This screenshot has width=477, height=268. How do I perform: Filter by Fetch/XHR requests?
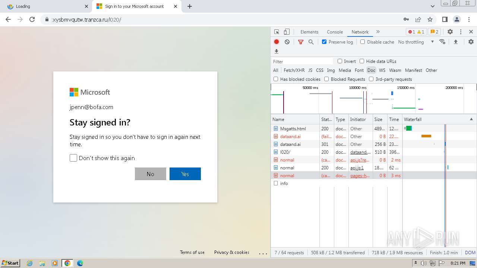294,70
